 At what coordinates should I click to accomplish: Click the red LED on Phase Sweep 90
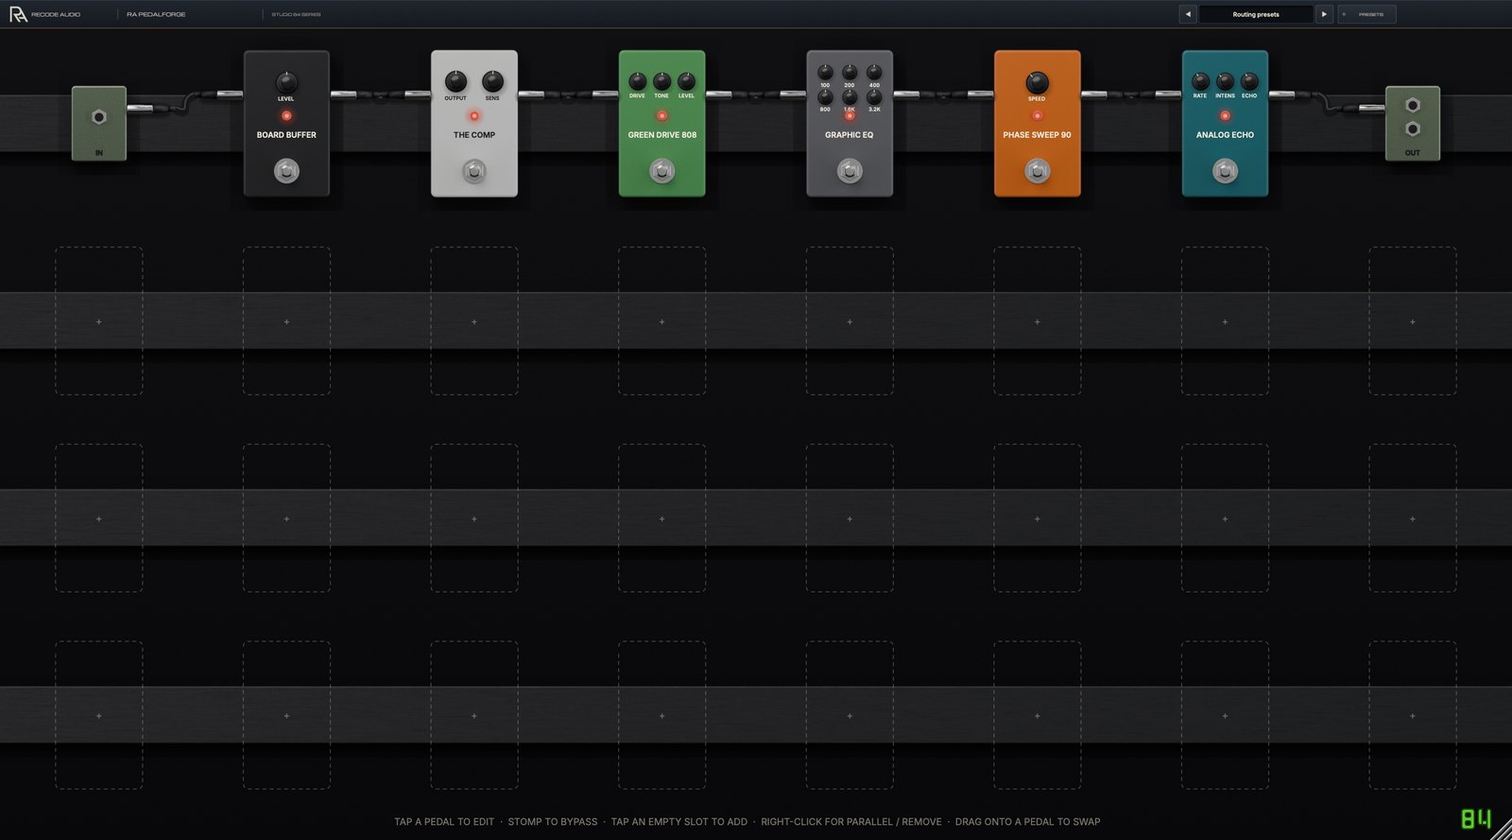1037,115
